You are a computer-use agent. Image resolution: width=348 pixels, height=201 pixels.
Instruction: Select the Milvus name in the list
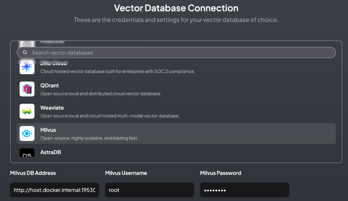(x=48, y=130)
